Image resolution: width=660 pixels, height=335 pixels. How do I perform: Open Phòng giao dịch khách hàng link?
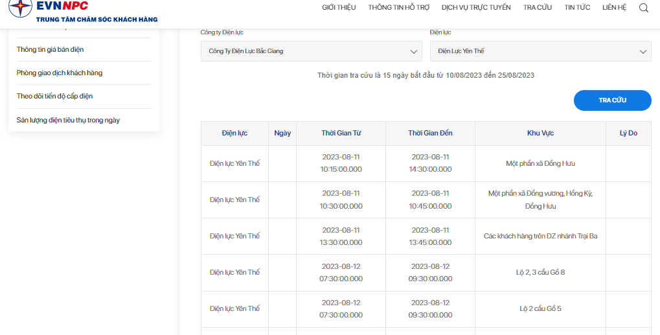(x=60, y=73)
